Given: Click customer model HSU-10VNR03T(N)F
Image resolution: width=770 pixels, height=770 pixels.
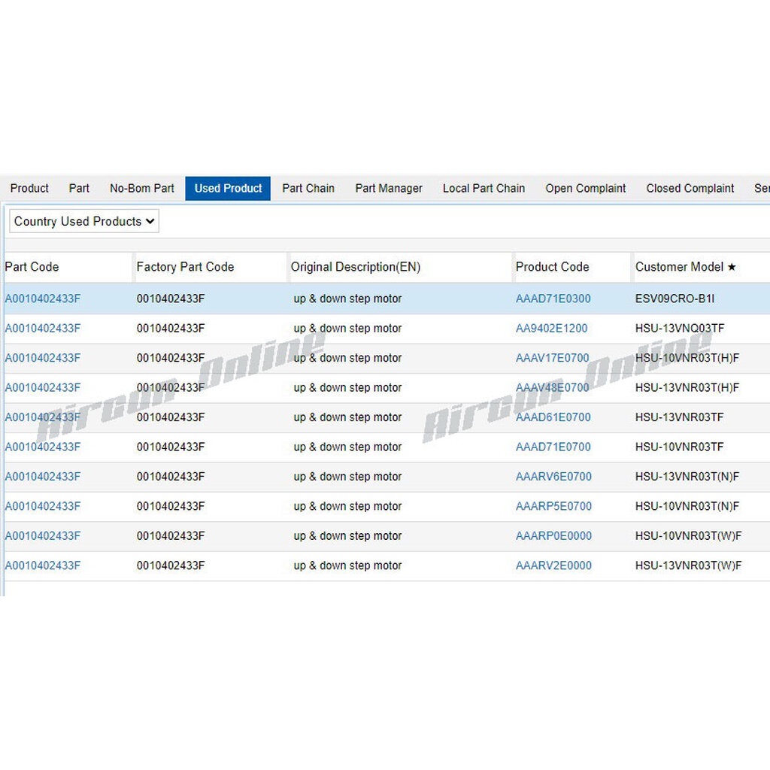Looking at the screenshot, I should click(687, 506).
